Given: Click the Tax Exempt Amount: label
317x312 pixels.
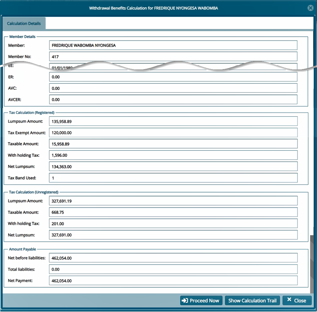Looking at the screenshot, I should [27, 133].
